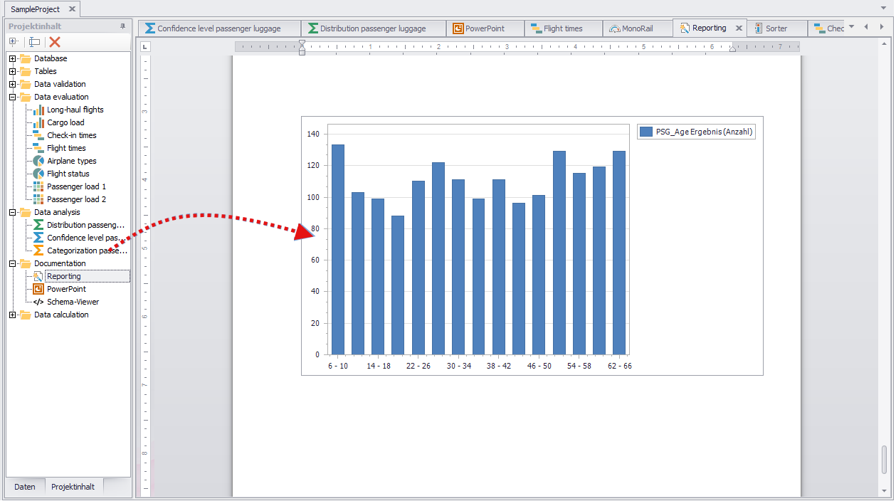The width and height of the screenshot is (896, 501).
Task: Click the Schema-Viewer code icon
Action: pos(38,302)
